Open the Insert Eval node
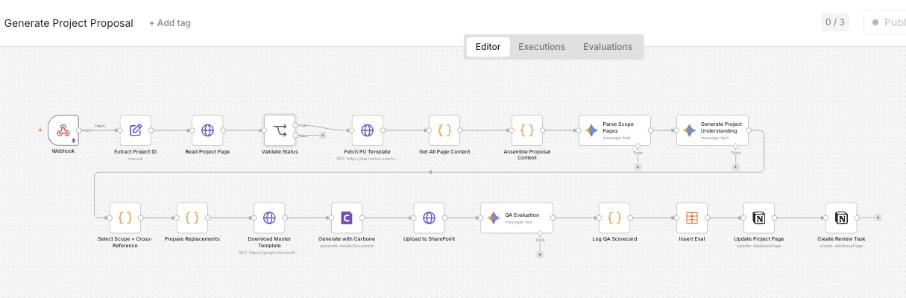906x298 pixels. coord(691,218)
